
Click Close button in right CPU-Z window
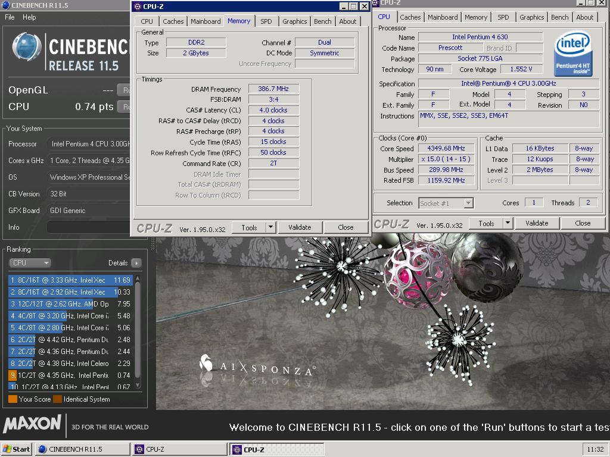[583, 223]
